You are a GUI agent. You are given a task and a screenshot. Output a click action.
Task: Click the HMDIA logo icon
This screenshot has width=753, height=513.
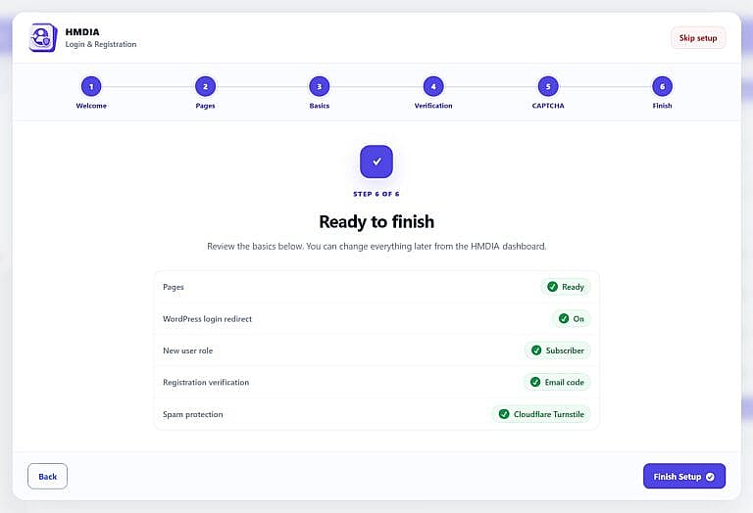pos(43,38)
